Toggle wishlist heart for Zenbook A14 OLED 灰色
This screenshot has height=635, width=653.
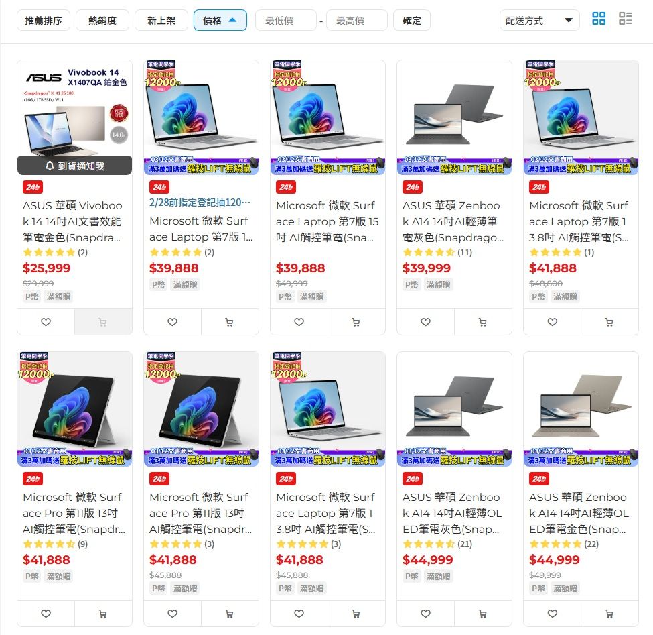click(425, 614)
